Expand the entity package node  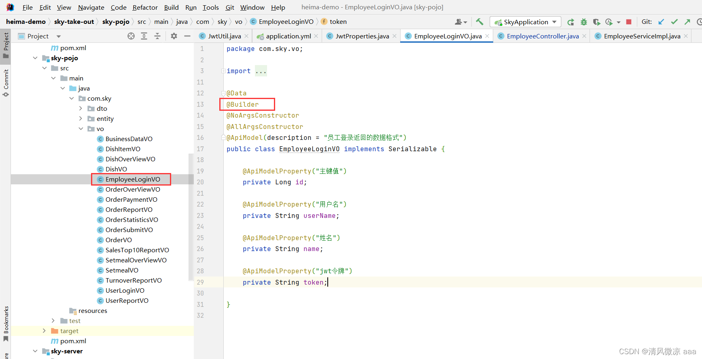pos(81,118)
